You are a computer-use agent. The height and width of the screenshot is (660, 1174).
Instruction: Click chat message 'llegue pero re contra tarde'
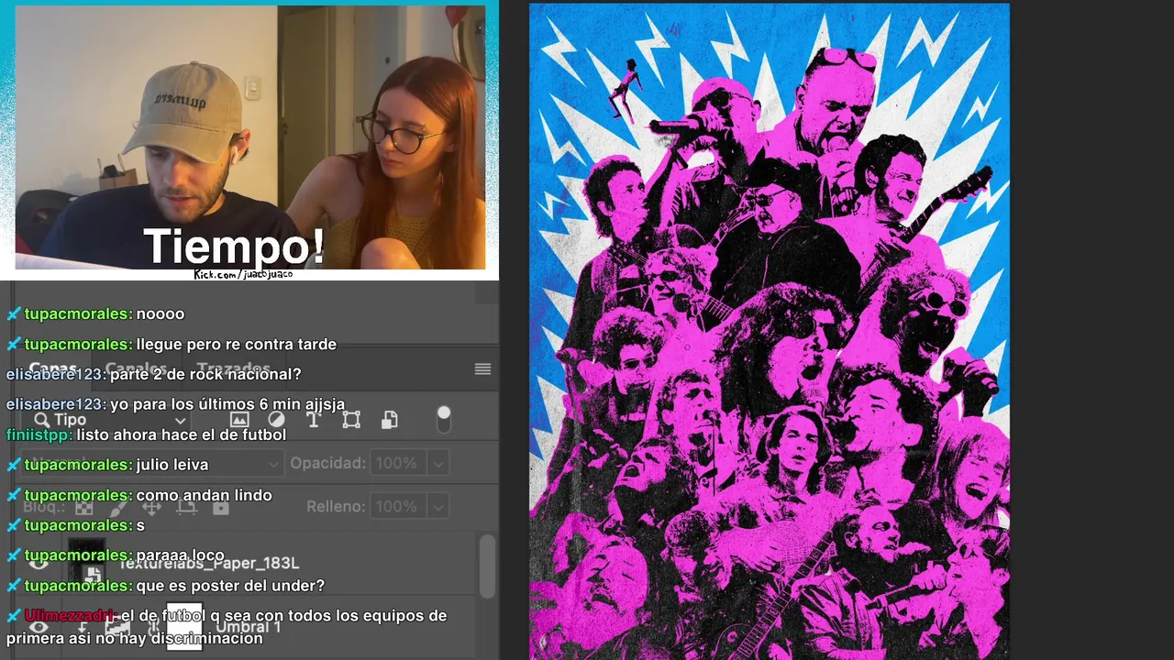tap(237, 345)
